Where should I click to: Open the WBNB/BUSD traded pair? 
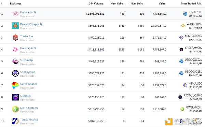pos(194,24)
